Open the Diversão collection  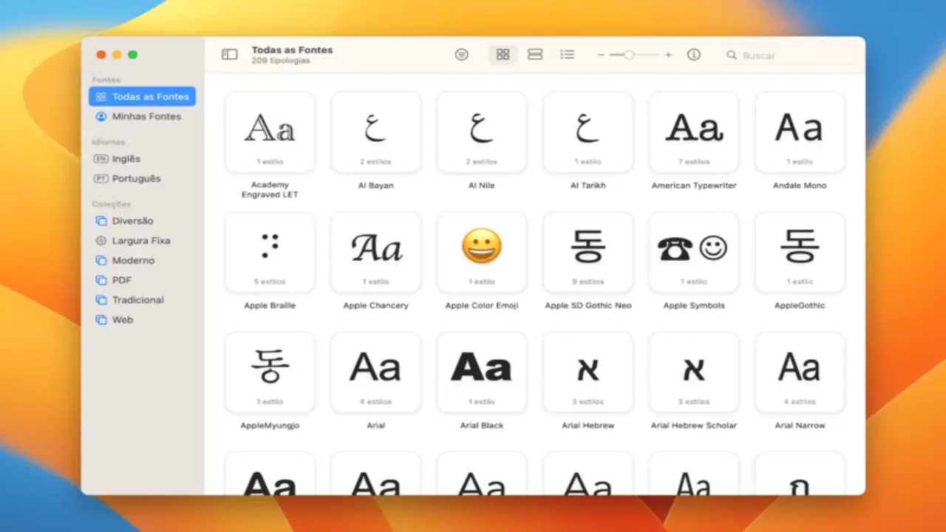coord(142,221)
